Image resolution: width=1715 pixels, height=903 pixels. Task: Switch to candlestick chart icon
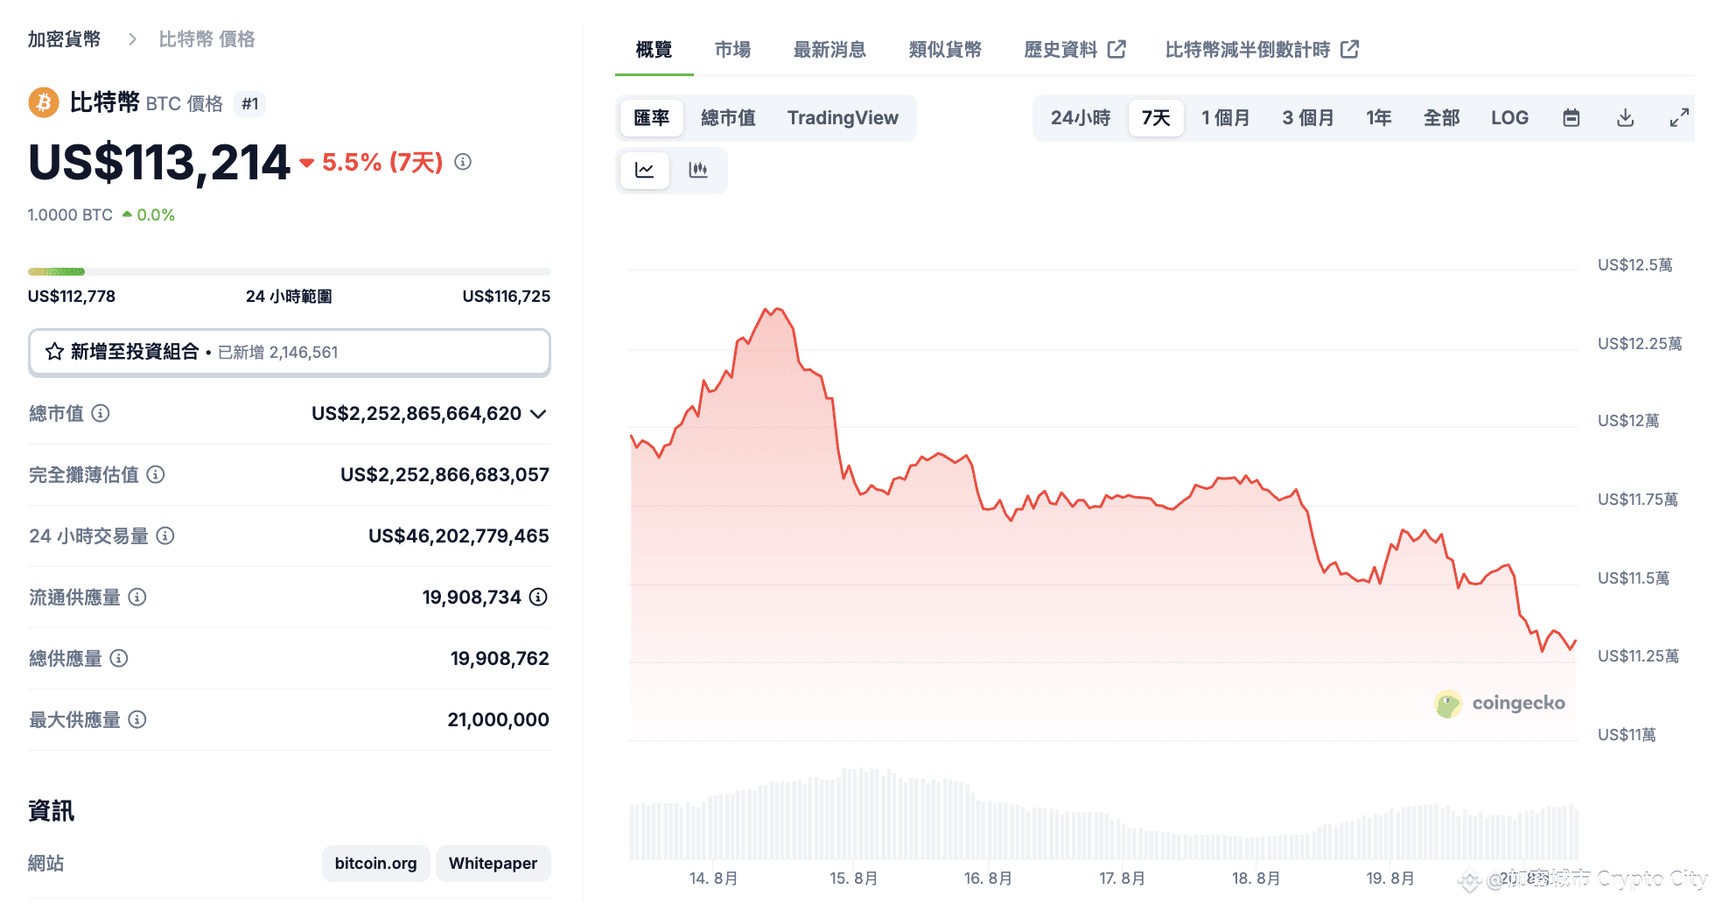(x=698, y=170)
